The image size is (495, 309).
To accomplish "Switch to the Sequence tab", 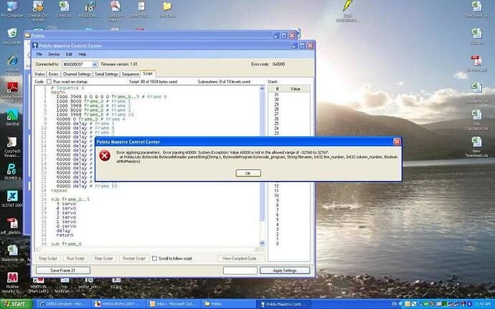I will coord(131,74).
